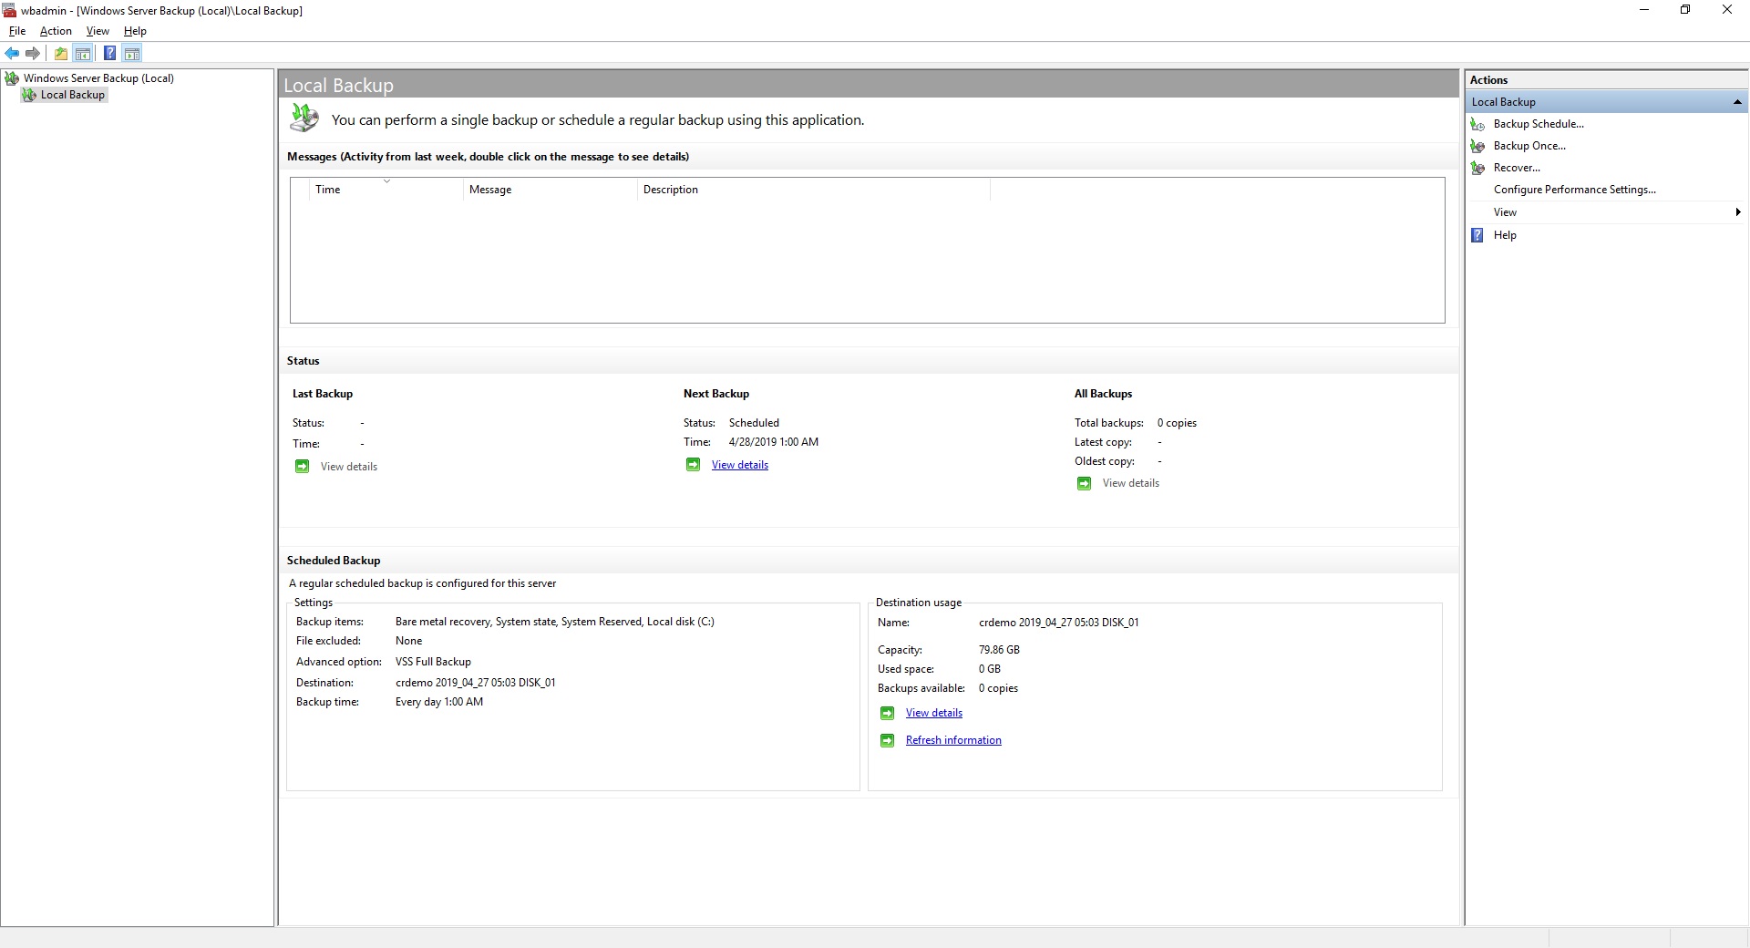The height and width of the screenshot is (948, 1750).
Task: Click View in the Actions pane
Action: tap(1505, 212)
